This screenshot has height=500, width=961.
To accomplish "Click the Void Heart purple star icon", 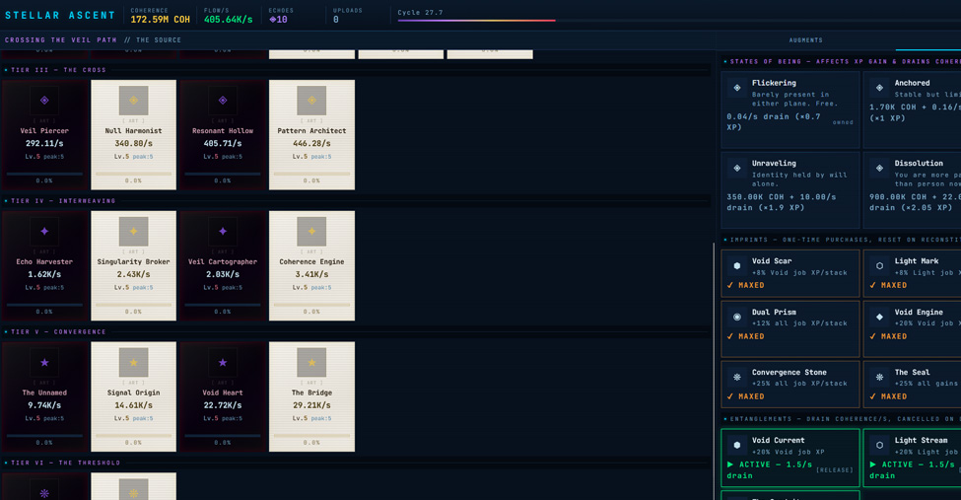I will [x=223, y=363].
